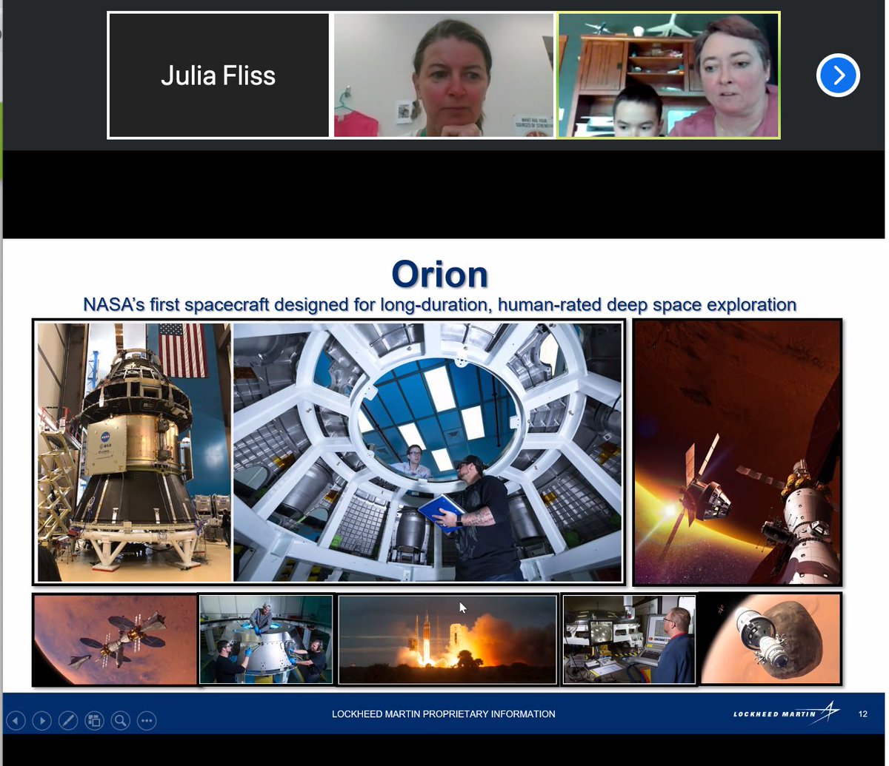Click the rocket launch photo

(x=447, y=639)
